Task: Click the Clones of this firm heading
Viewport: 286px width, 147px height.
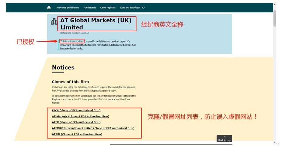Action: coord(70,82)
